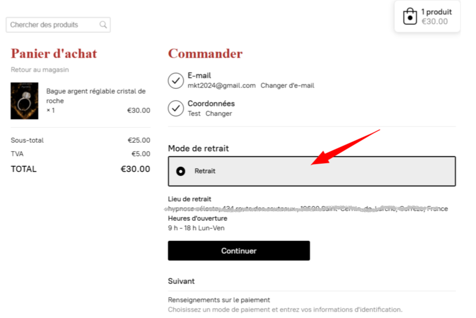Click the 1 produit cart summary
This screenshot has height=318, width=476.
tap(427, 16)
